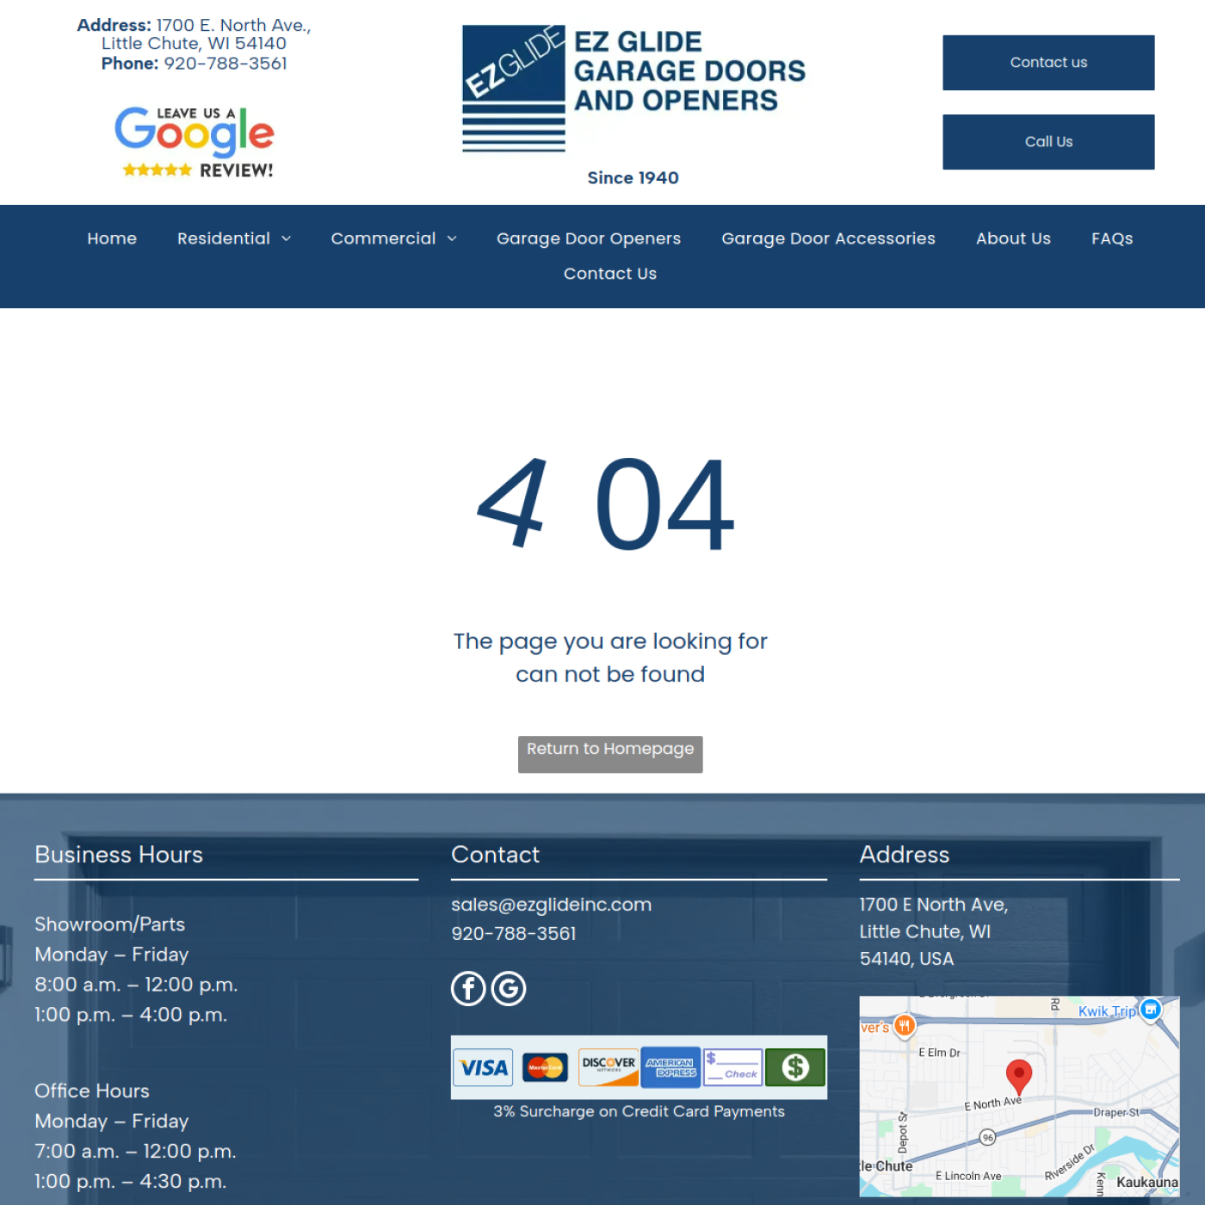
Task: Open FAQs menu item
Action: (x=1112, y=238)
